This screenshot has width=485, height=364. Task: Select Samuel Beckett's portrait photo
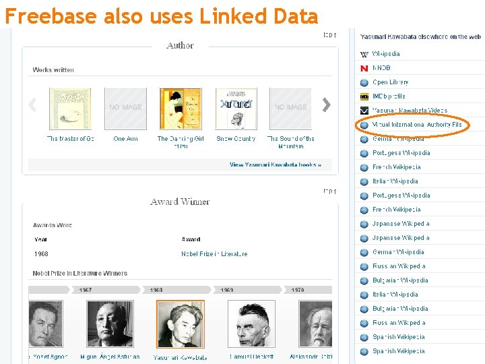[251, 324]
